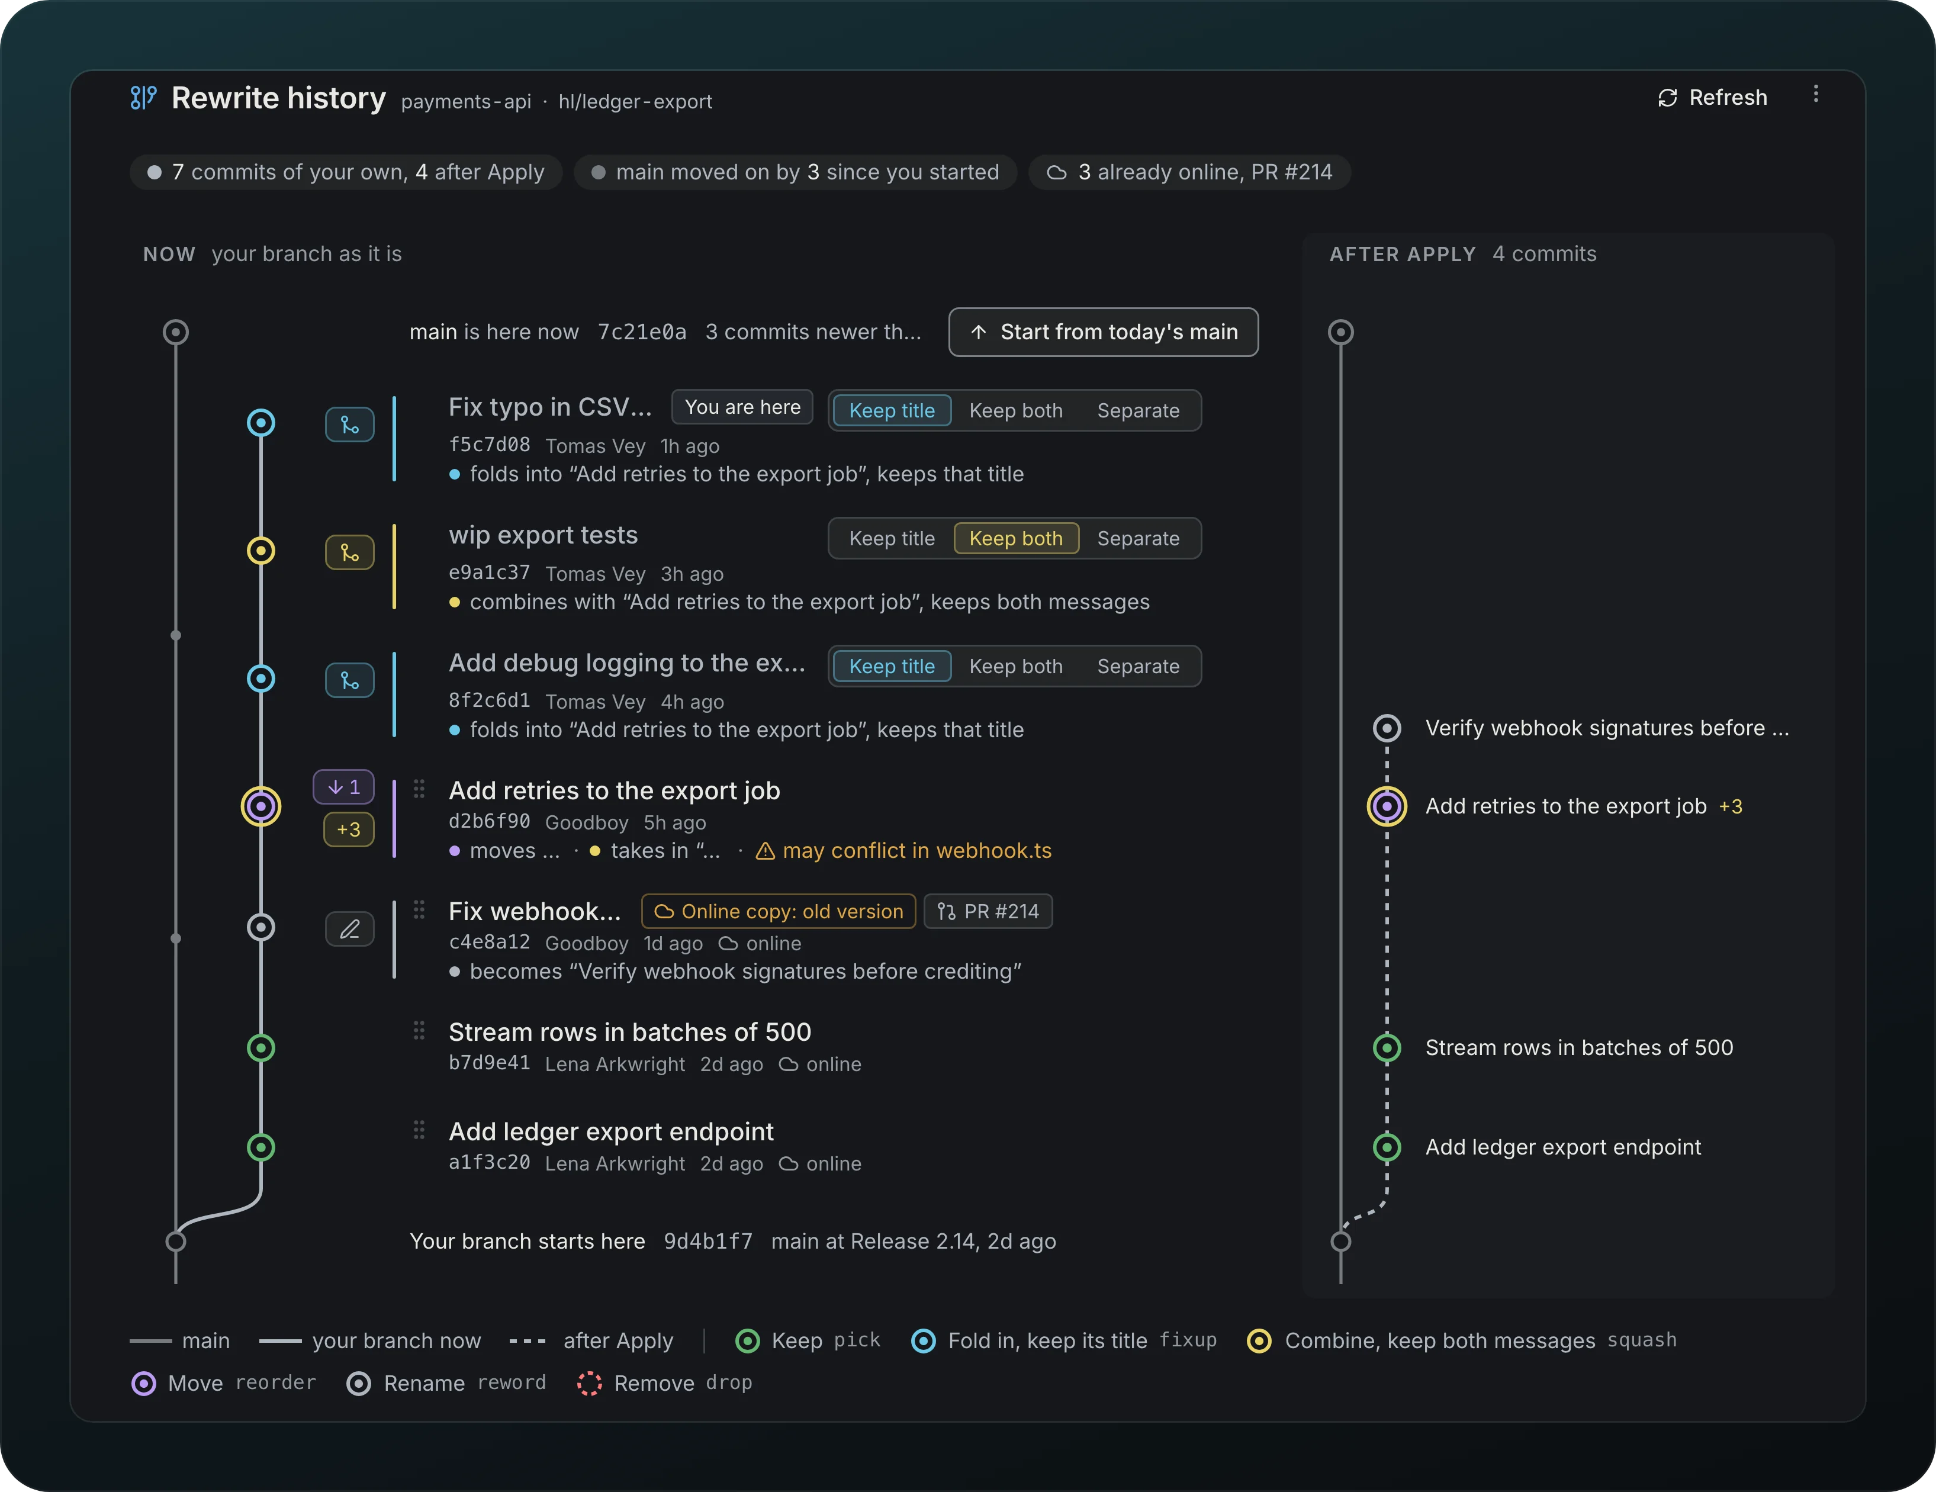The width and height of the screenshot is (1936, 1492).
Task: Click the Rename reword legend icon
Action: click(359, 1384)
